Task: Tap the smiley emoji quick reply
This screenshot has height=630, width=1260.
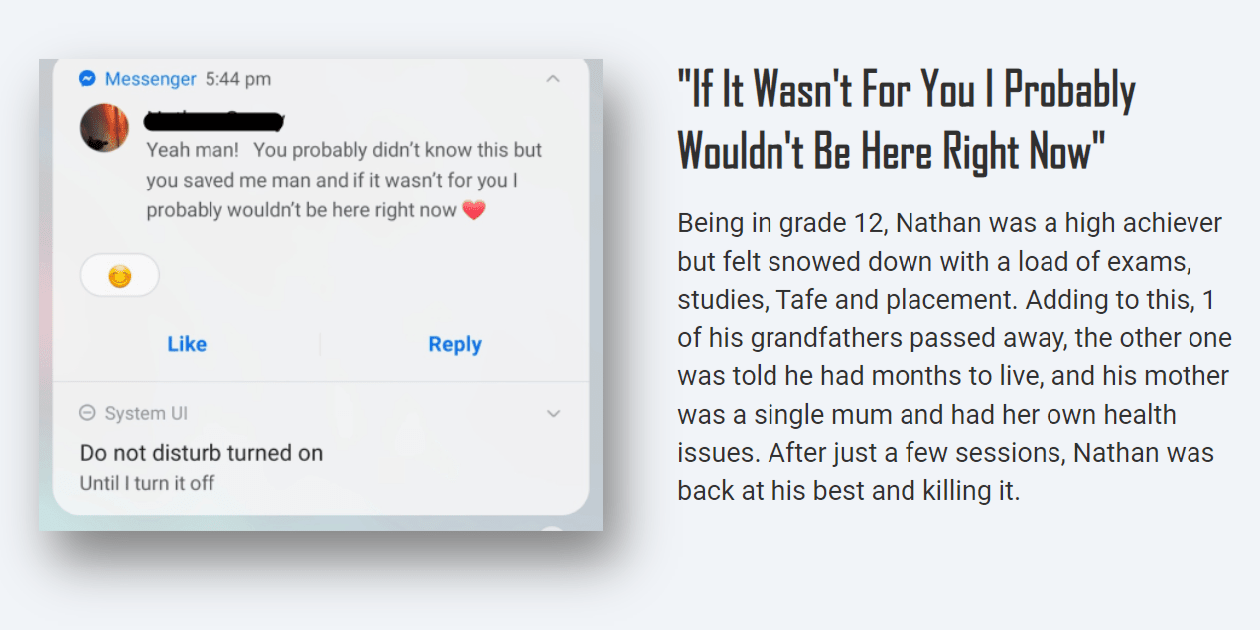Action: [119, 276]
